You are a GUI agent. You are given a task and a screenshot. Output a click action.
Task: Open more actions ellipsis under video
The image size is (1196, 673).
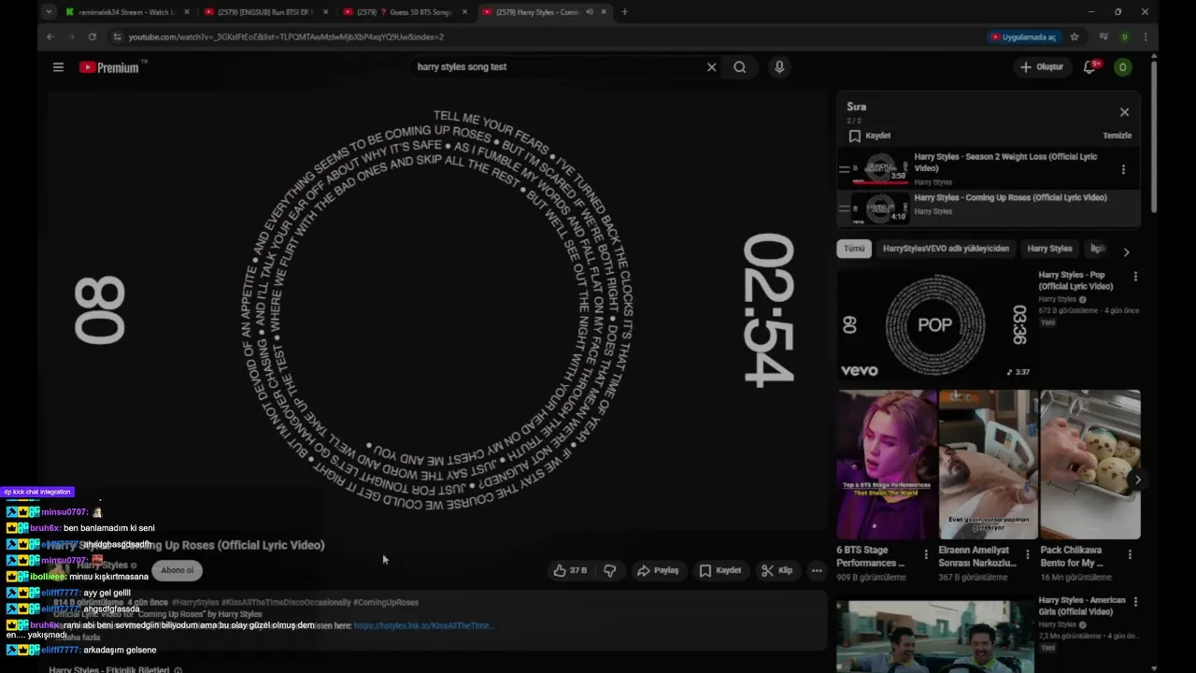coord(817,570)
